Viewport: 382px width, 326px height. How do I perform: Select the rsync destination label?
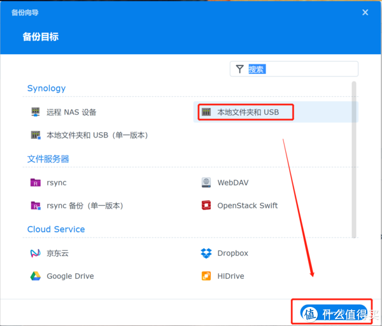click(x=56, y=183)
